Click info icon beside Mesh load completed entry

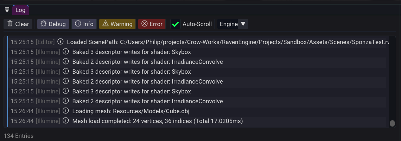[x=66, y=121]
